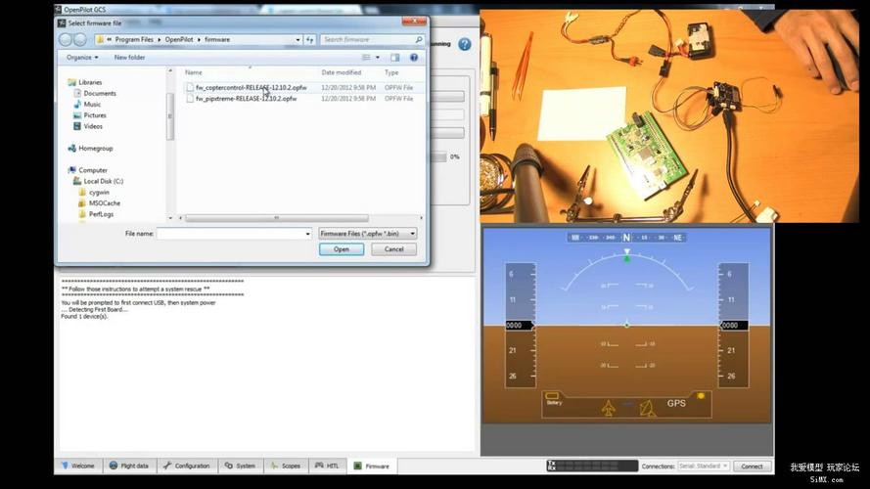Open Firmware Files type filter dropdown
This screenshot has width=870, height=489.
click(368, 234)
